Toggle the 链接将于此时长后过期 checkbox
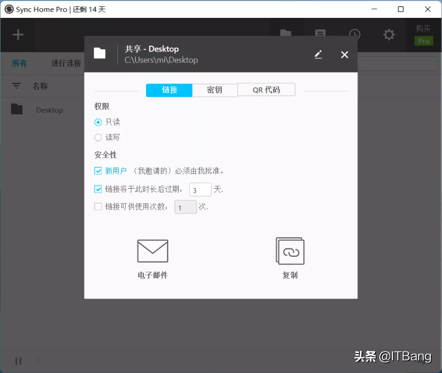Viewport: 442px width, 373px height. pos(98,189)
